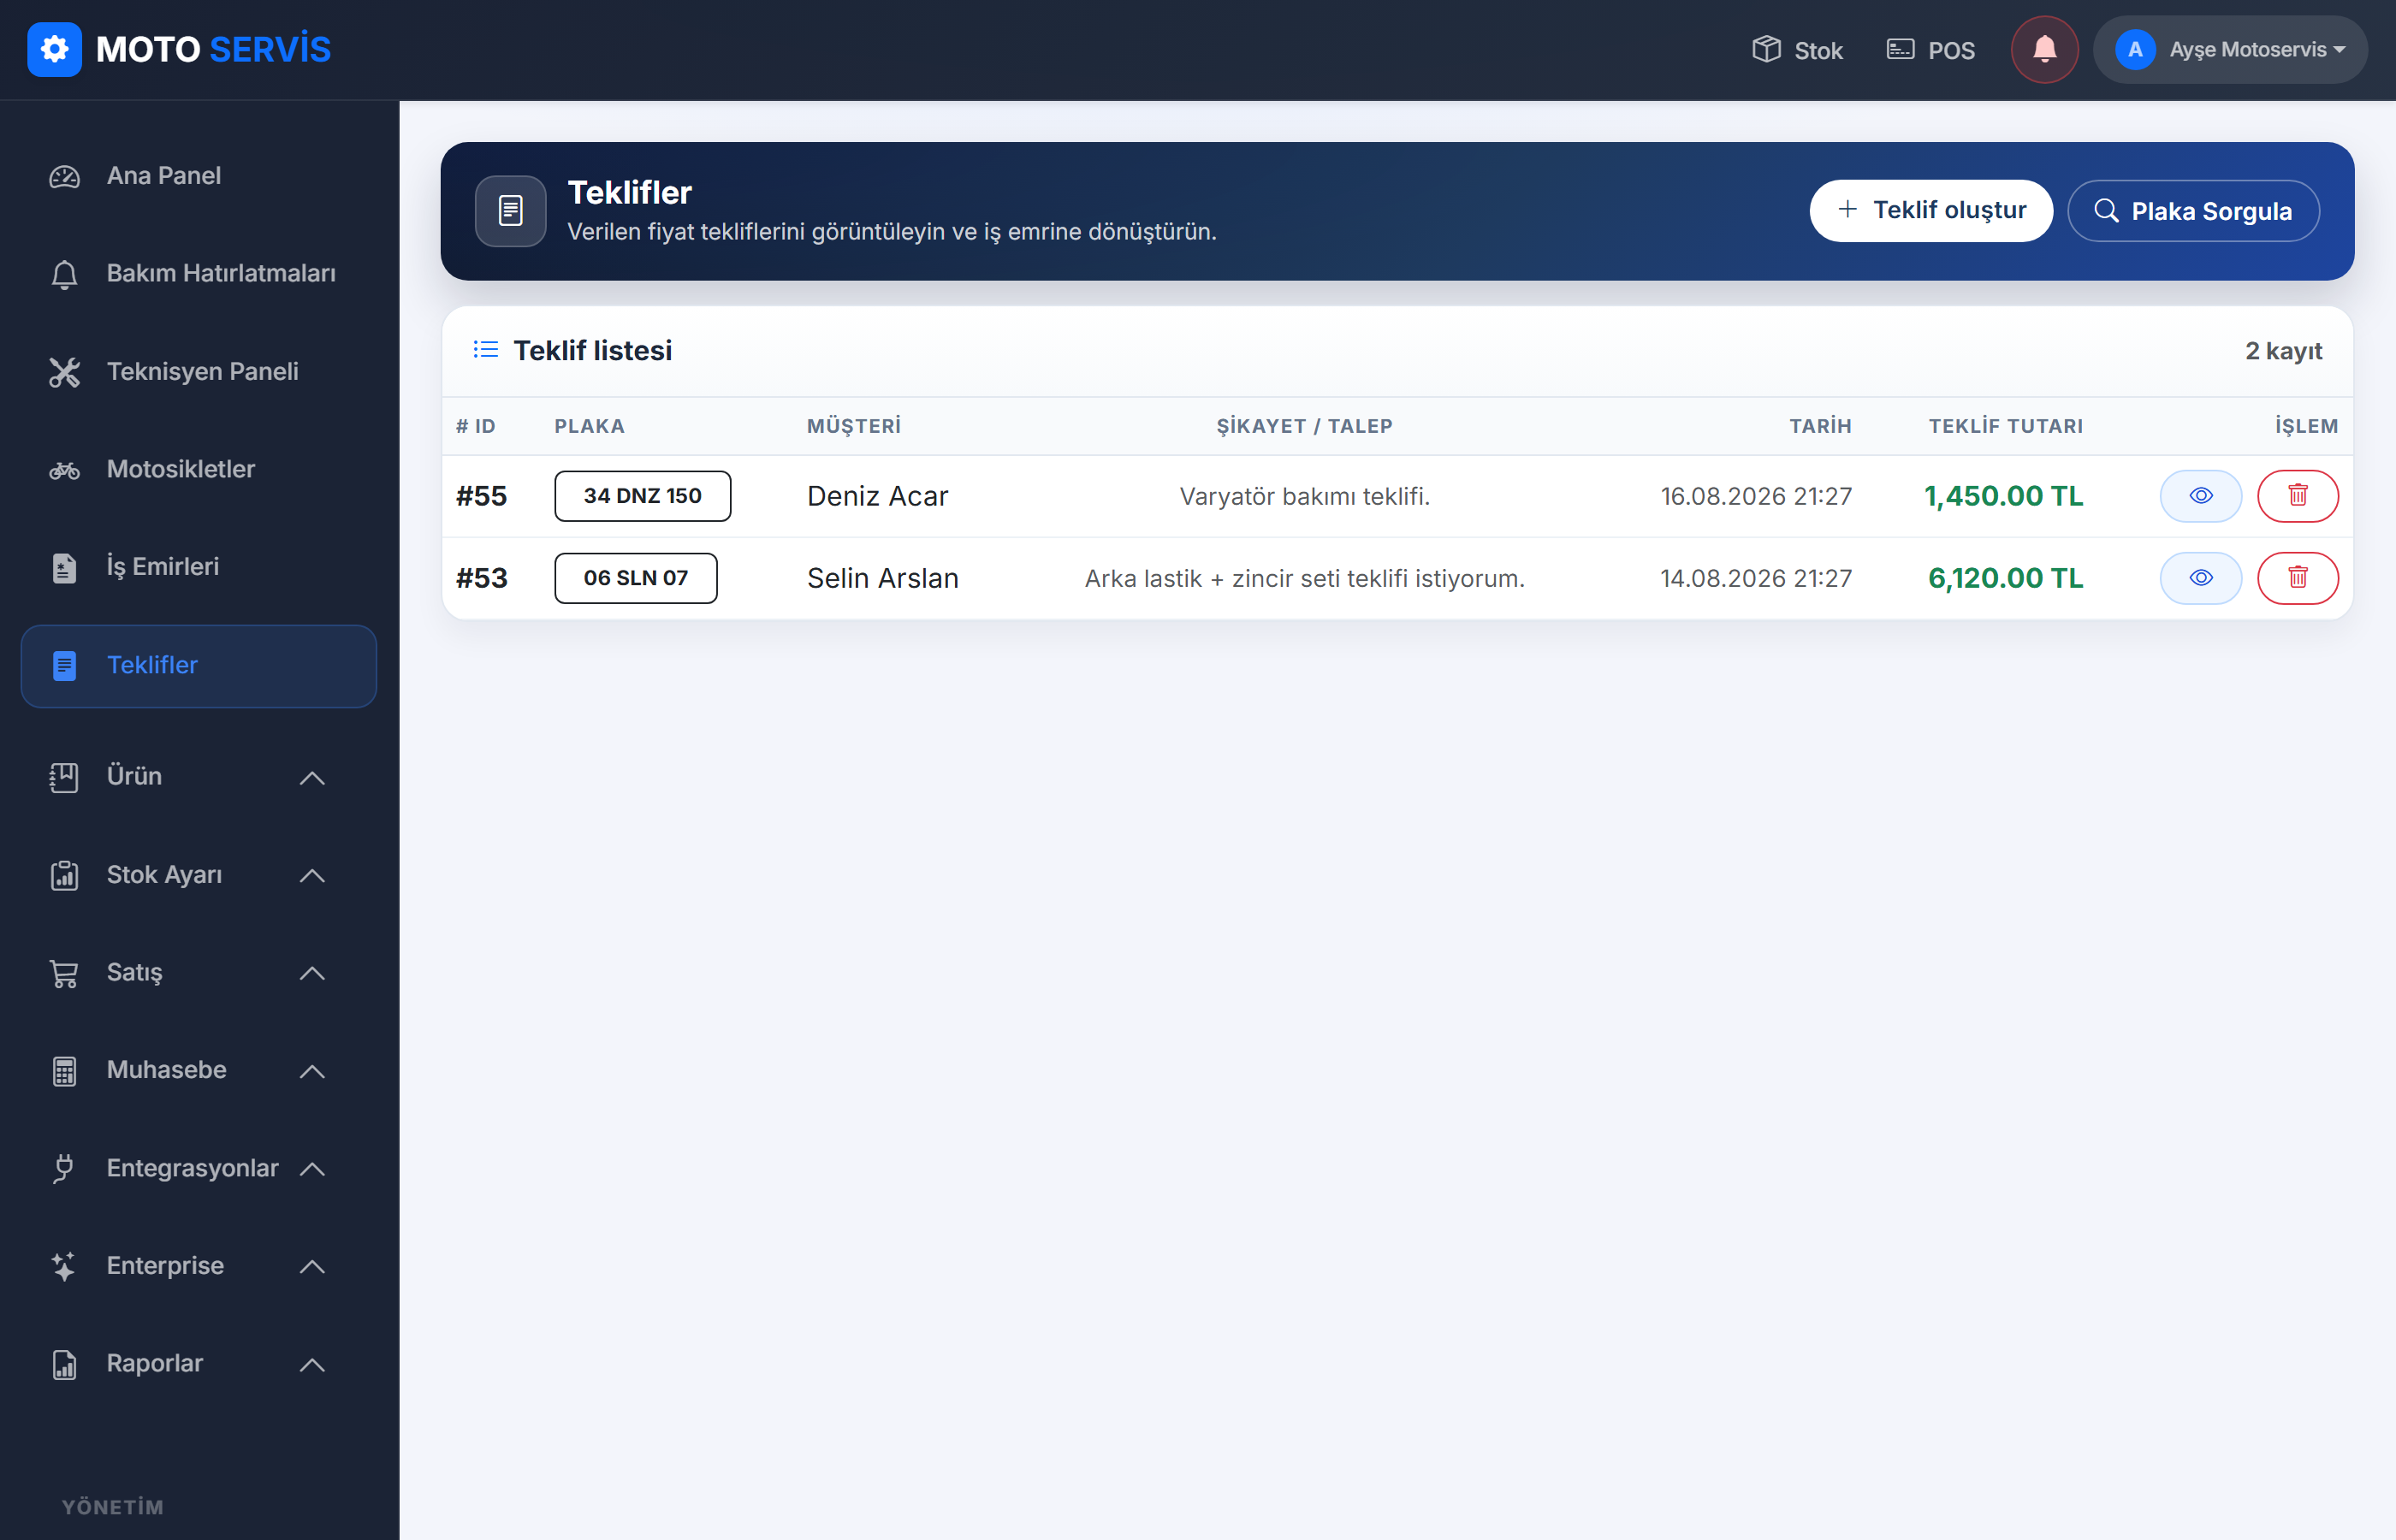Click the Raporlar chart file icon
Image resolution: width=2396 pixels, height=1540 pixels.
tap(64, 1364)
